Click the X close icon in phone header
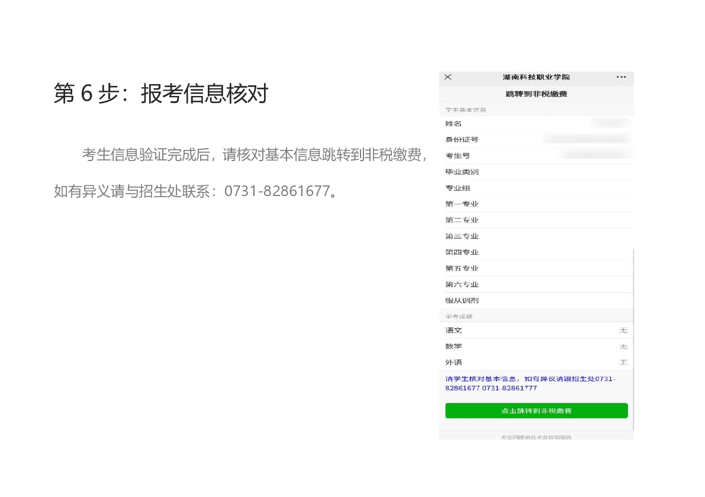This screenshot has width=705, height=497. pyautogui.click(x=448, y=78)
